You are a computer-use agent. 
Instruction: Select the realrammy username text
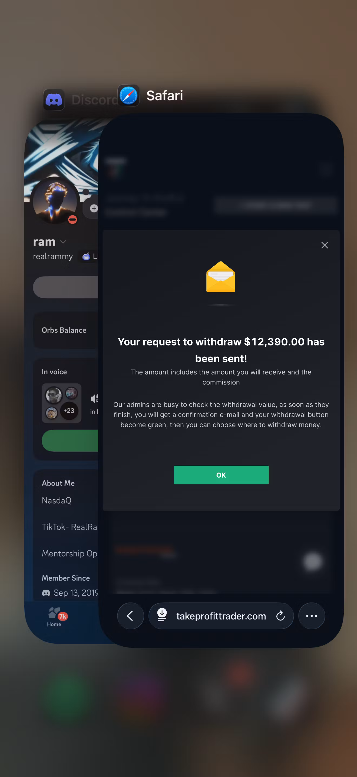click(53, 256)
